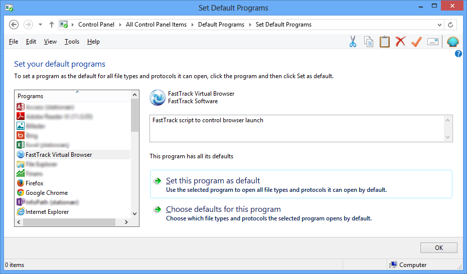Click All Control Panel Items breadcrumb
The width and height of the screenshot is (467, 274).
click(156, 25)
